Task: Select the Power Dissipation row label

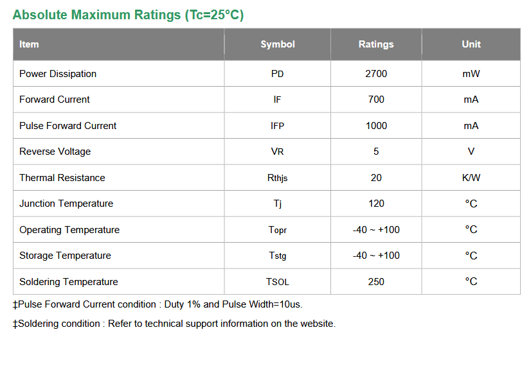Action: 58,74
